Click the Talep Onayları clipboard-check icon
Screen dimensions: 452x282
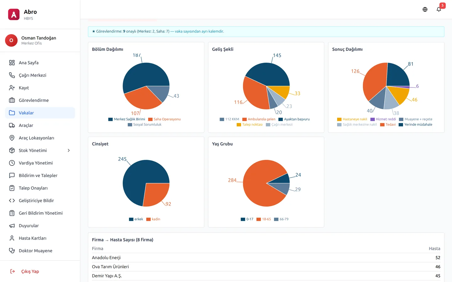[12, 188]
